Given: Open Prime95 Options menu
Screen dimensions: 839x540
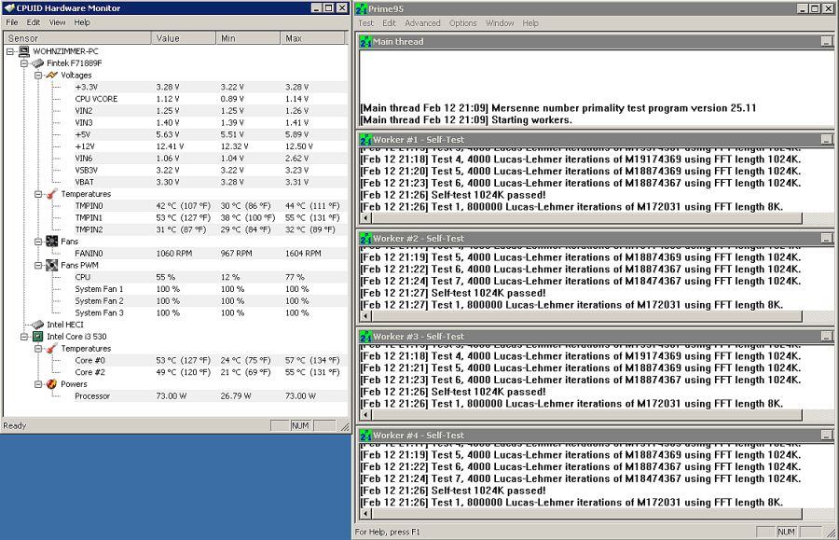Looking at the screenshot, I should click(x=462, y=23).
